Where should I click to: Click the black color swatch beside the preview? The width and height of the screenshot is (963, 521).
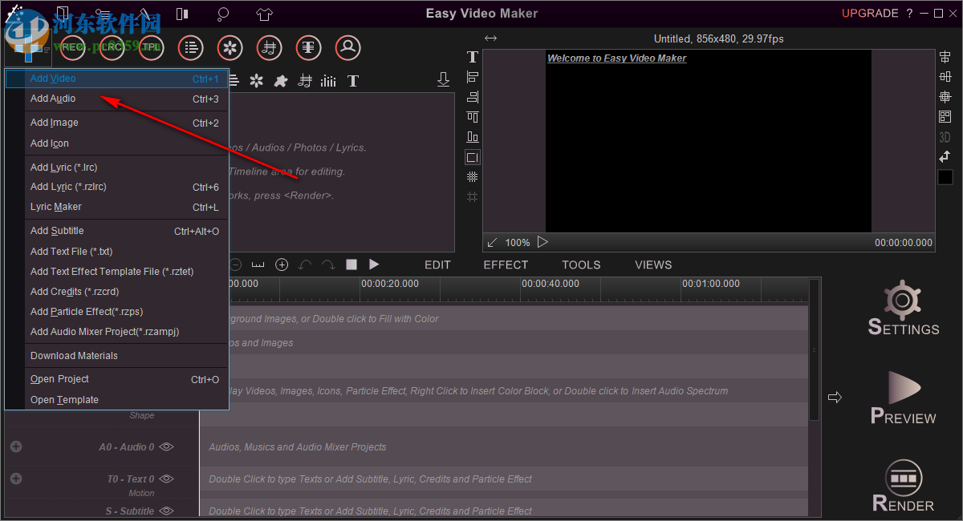click(945, 176)
